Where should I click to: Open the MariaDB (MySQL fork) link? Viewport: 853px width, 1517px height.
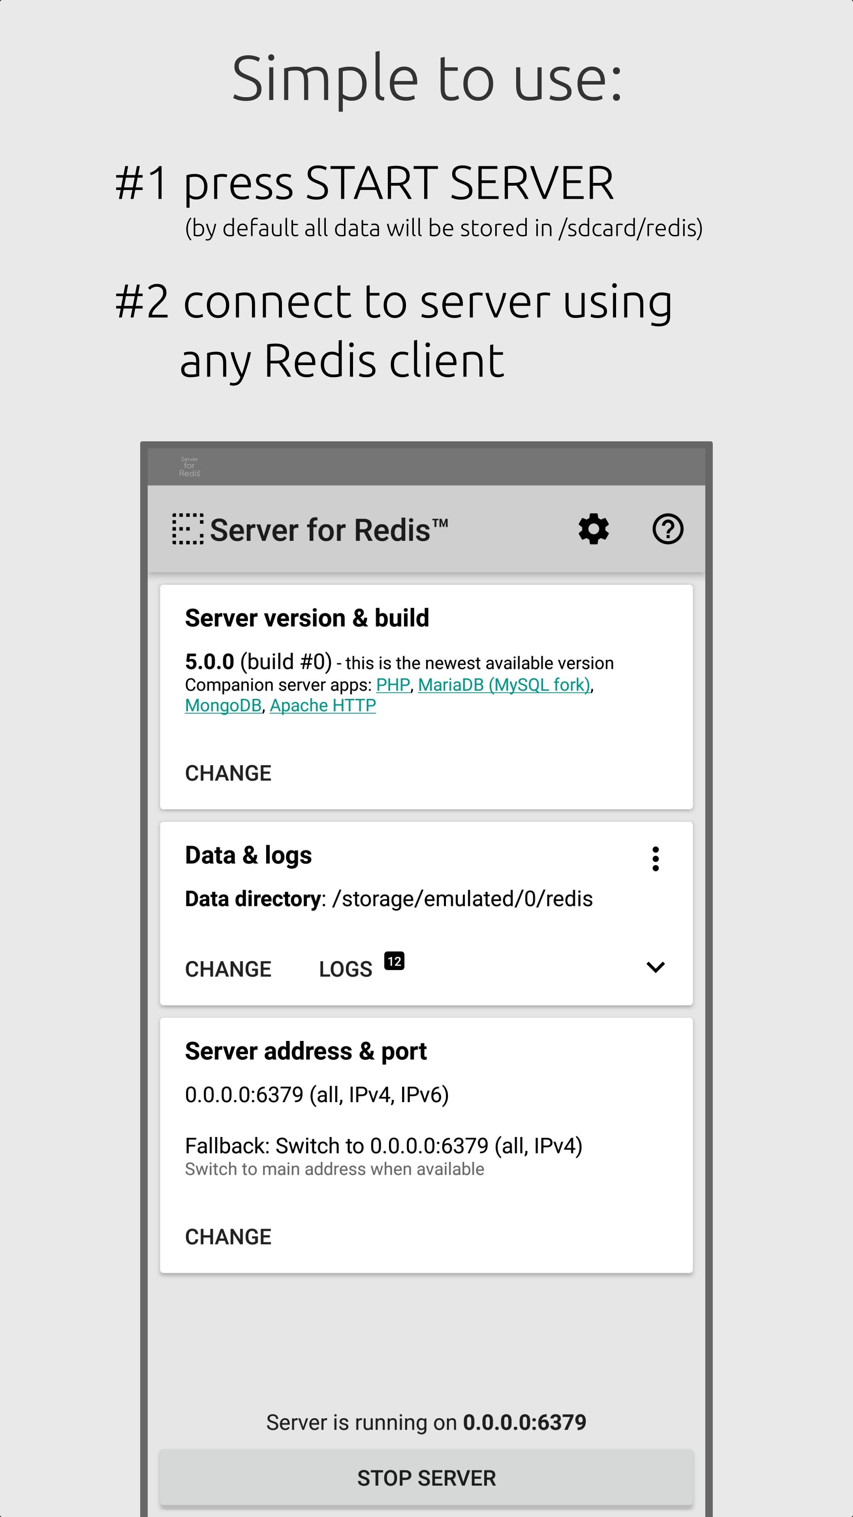click(x=504, y=685)
